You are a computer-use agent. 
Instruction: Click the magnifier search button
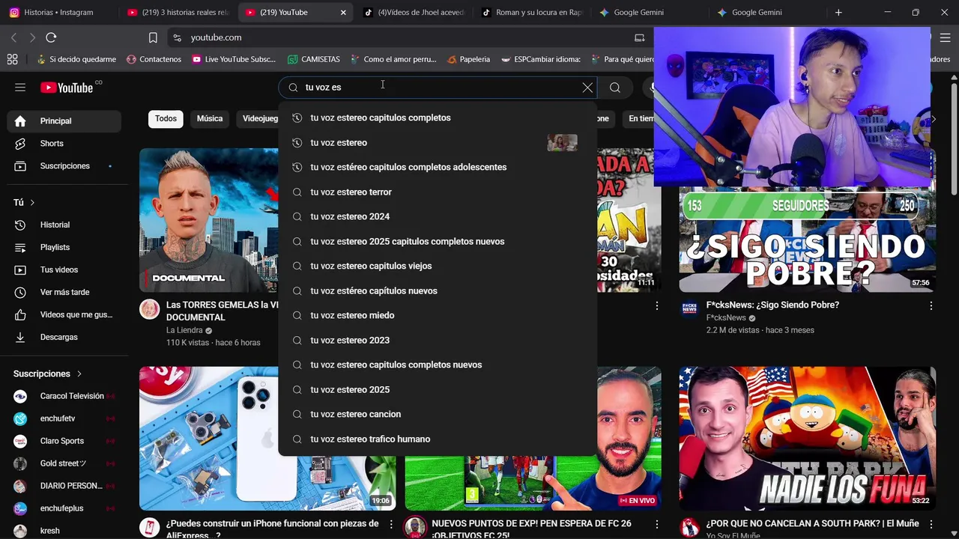tap(614, 88)
